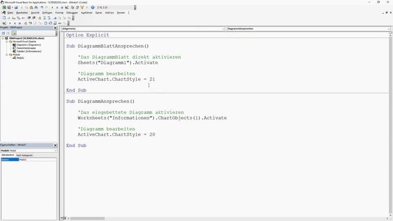Toggle Design Mode in the Debug toolbar
This screenshot has height=221, width=393.
tap(4, 23)
